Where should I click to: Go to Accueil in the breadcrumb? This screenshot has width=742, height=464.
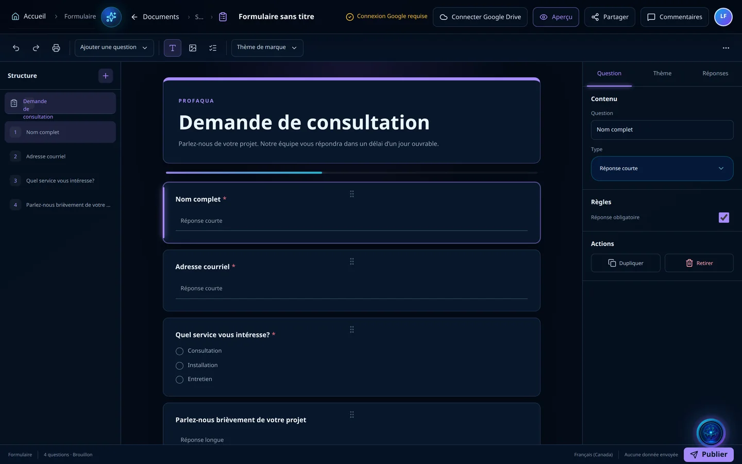click(x=28, y=16)
